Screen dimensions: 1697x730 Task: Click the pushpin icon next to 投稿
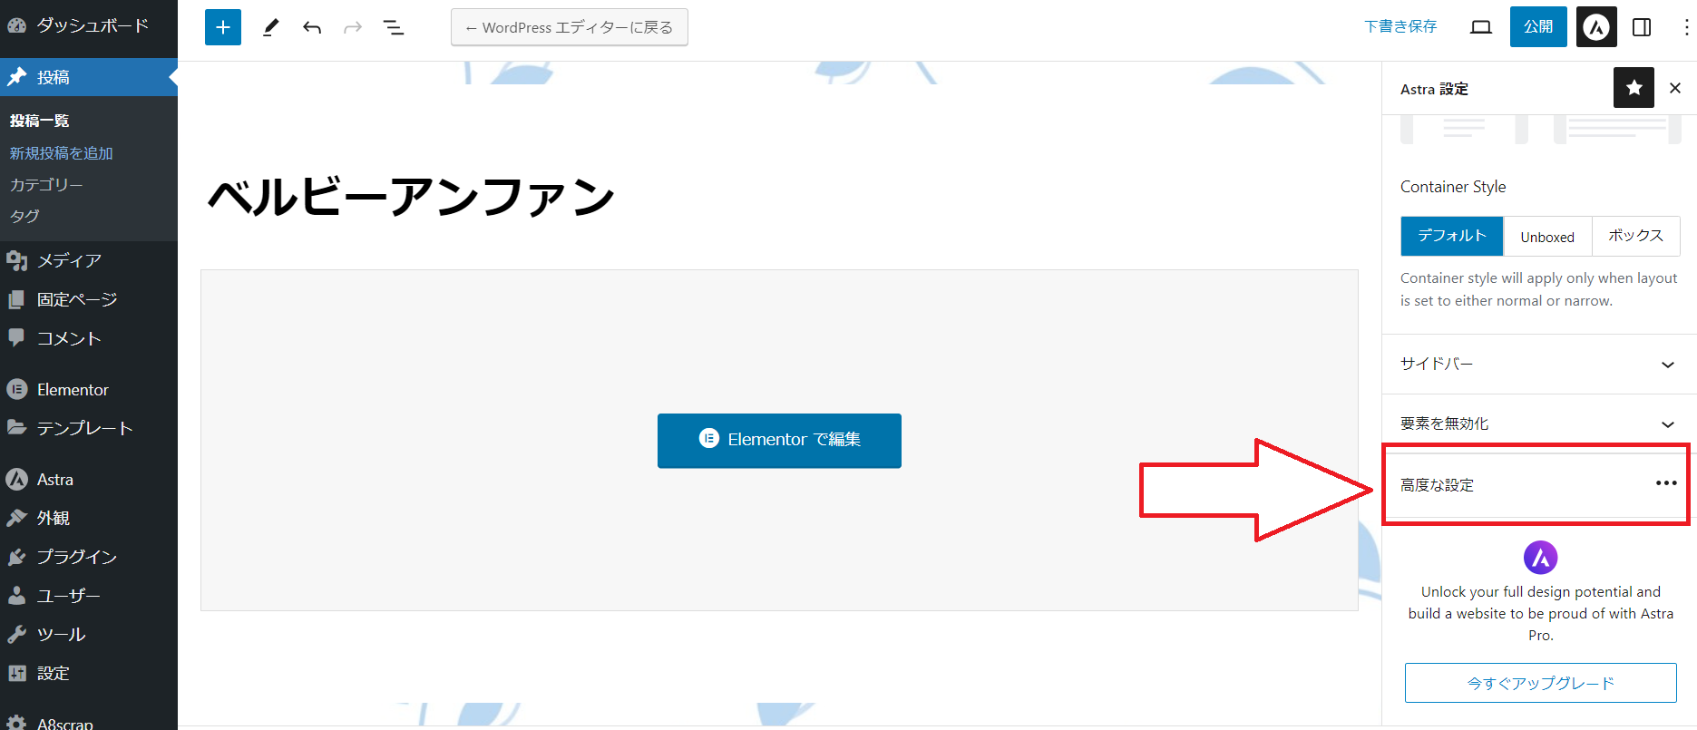16,77
